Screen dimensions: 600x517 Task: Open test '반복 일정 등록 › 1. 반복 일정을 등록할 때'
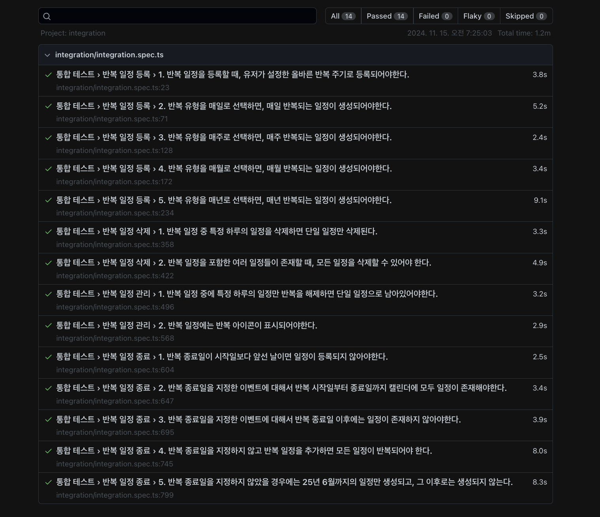click(232, 74)
